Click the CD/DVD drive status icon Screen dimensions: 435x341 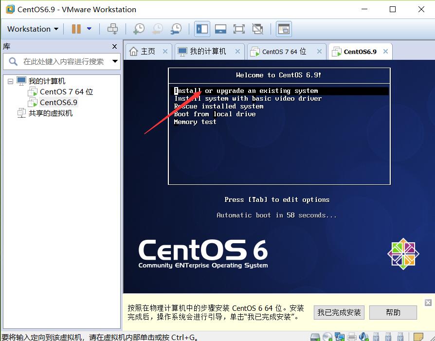click(x=327, y=337)
